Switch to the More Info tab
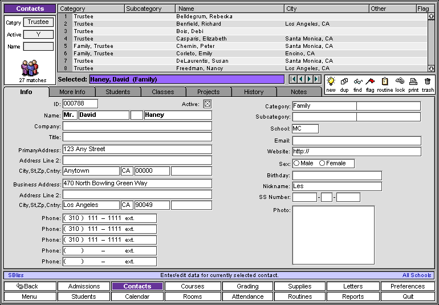 coord(72,92)
